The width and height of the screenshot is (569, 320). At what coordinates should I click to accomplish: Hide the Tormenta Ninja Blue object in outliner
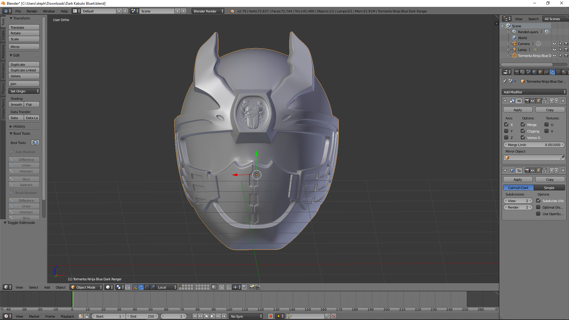point(554,55)
